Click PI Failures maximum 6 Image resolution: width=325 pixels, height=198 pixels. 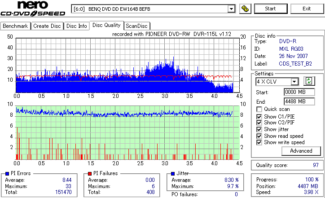pyautogui.click(x=153, y=186)
